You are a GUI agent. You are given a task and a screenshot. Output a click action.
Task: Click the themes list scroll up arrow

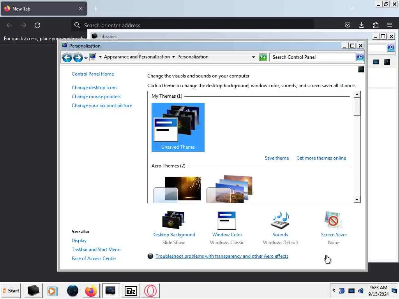click(x=357, y=95)
